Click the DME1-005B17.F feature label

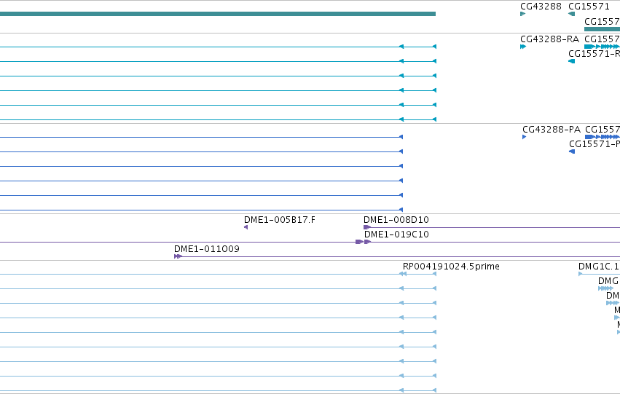coord(280,220)
